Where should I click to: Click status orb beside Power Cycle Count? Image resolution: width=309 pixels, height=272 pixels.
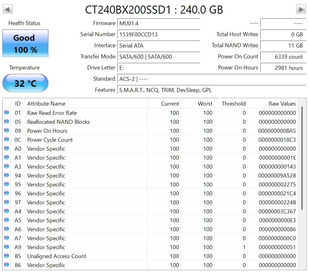[6, 140]
